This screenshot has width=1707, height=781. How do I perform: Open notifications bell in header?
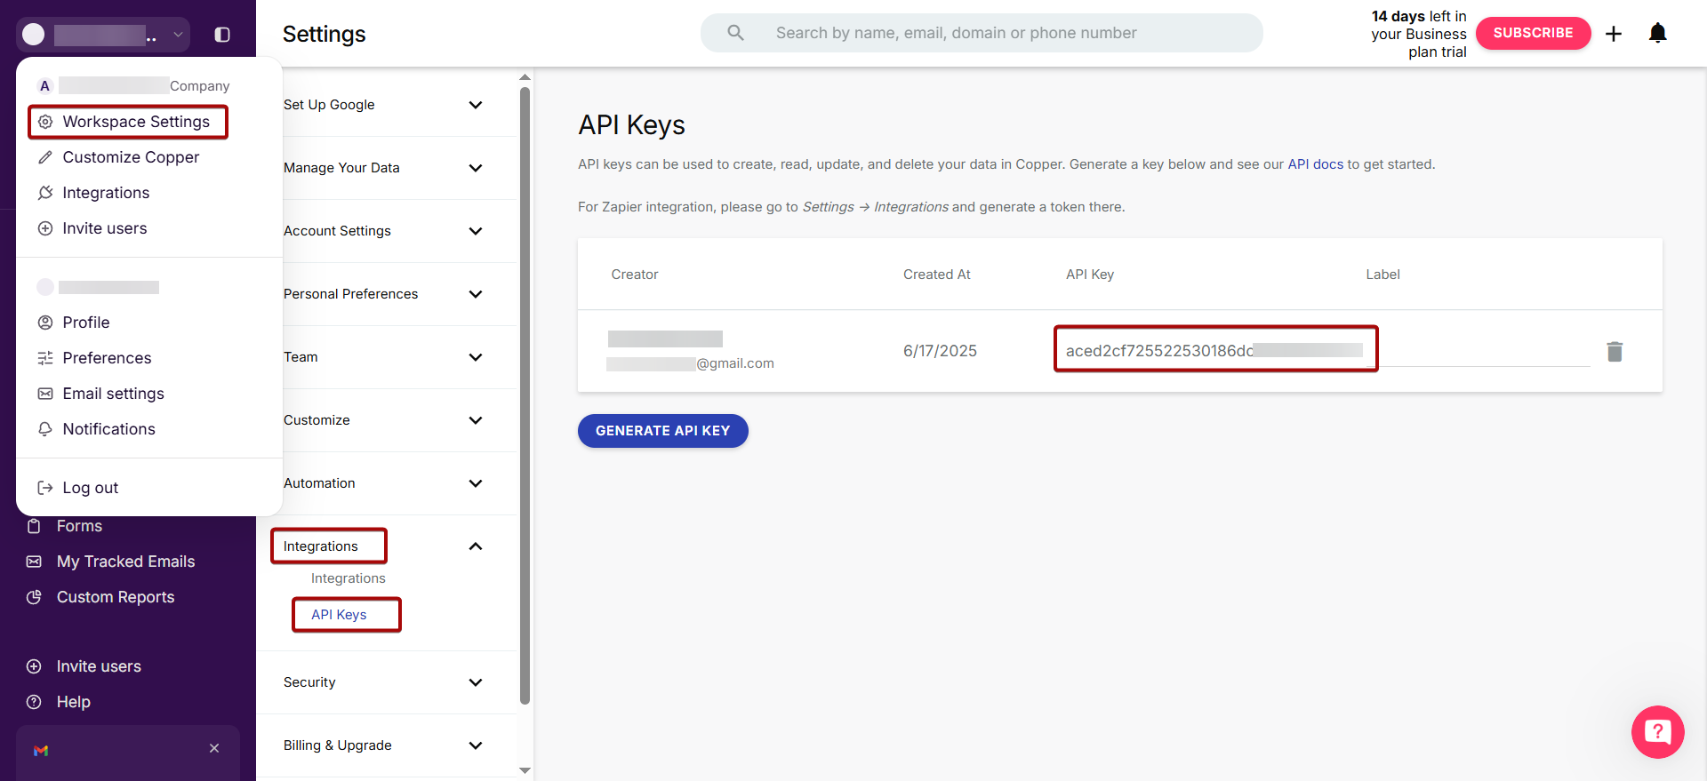1657,34
